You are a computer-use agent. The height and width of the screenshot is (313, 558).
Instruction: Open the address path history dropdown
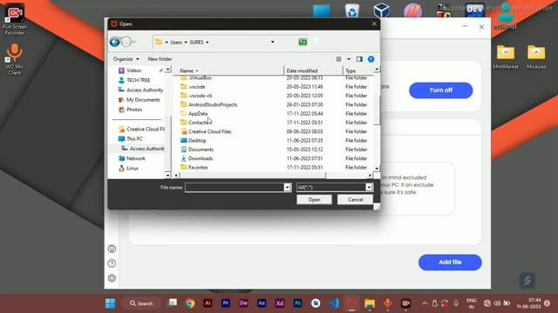273,43
